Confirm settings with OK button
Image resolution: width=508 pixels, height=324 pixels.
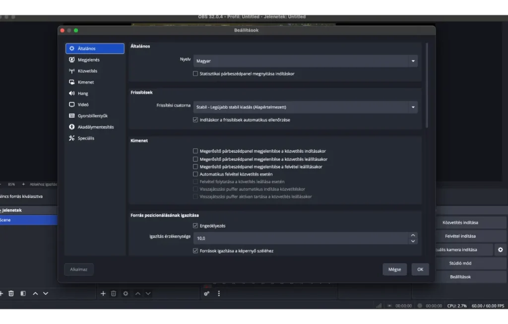coord(420,270)
